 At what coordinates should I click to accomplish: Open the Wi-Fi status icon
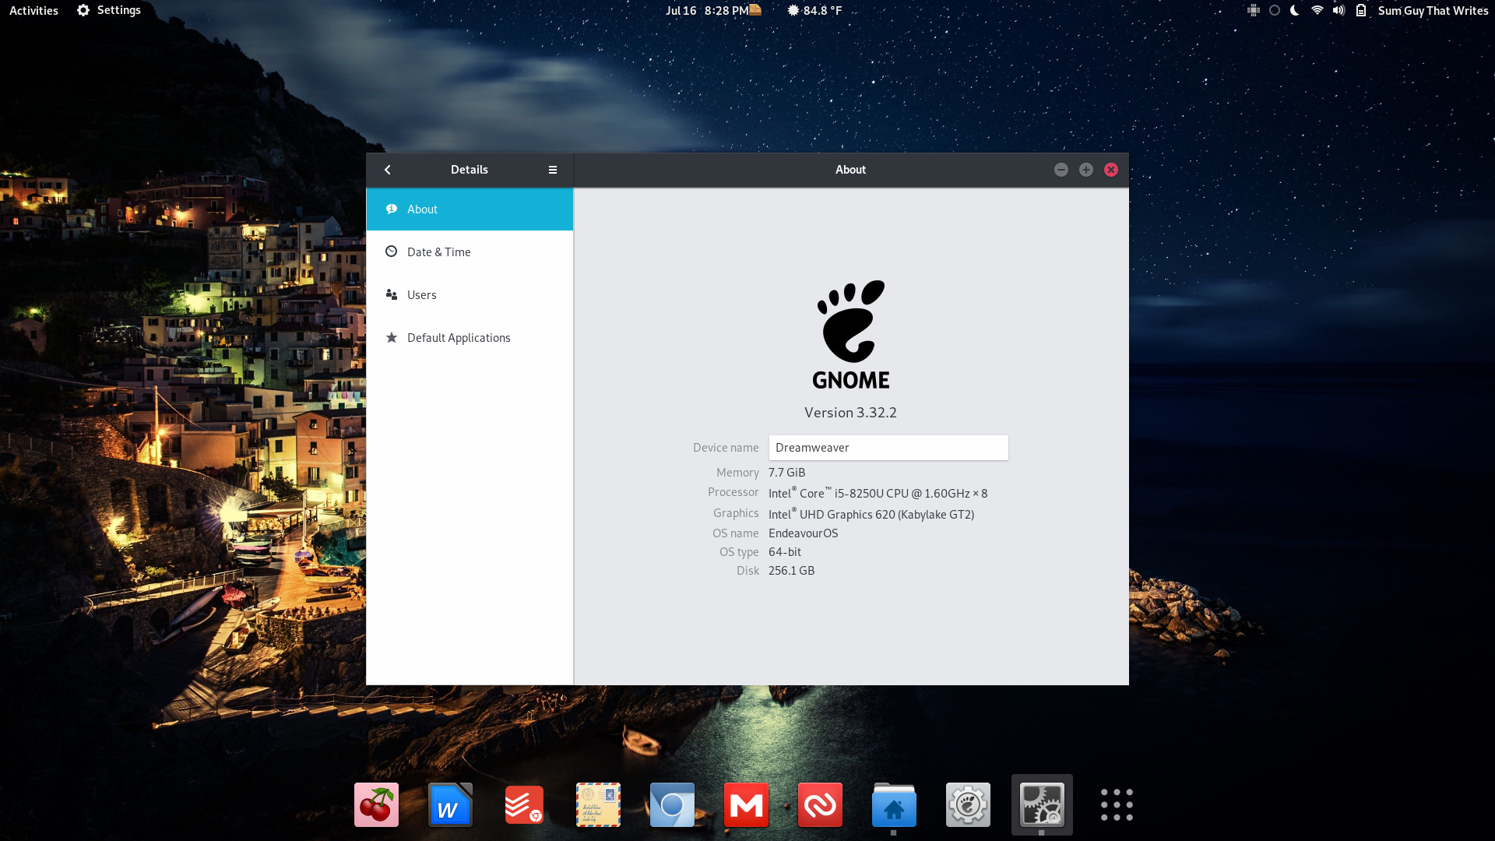click(1317, 10)
